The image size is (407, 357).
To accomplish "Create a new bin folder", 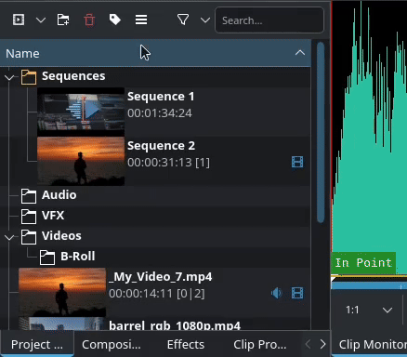I will (63, 20).
